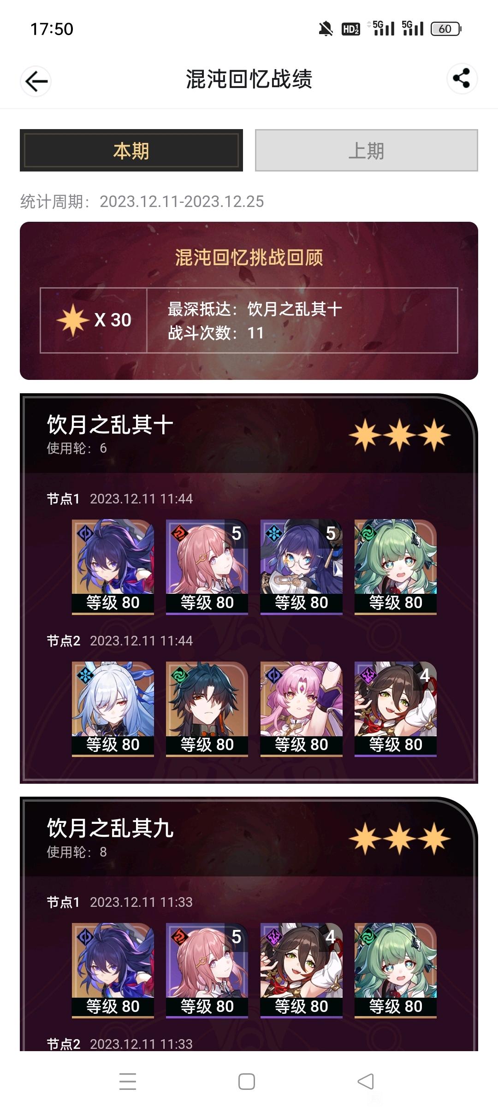The image size is (498, 1112).
Task: Tap the three stars rating of 饮月之乱其十
Action: (399, 435)
